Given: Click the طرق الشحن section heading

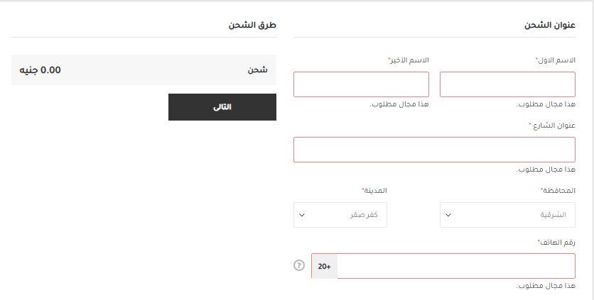Looking at the screenshot, I should click(252, 25).
